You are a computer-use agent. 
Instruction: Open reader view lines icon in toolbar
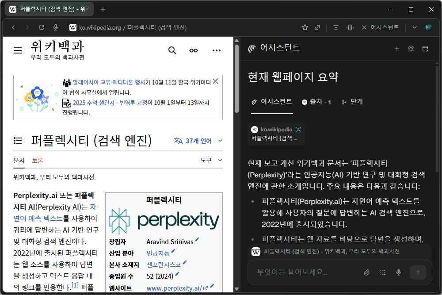(336, 27)
